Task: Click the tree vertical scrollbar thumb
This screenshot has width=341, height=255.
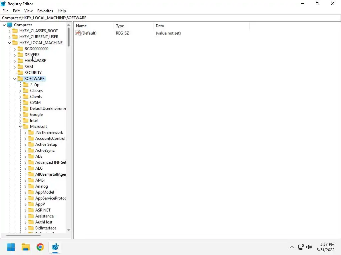Action: pos(69,37)
